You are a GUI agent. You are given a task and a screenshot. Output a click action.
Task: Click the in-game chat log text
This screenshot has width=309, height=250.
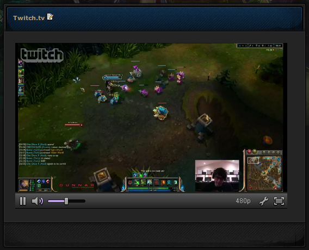pos(42,154)
